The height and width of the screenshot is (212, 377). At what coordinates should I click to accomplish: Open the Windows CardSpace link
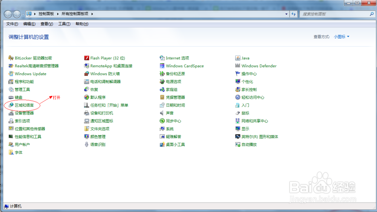(x=185, y=66)
